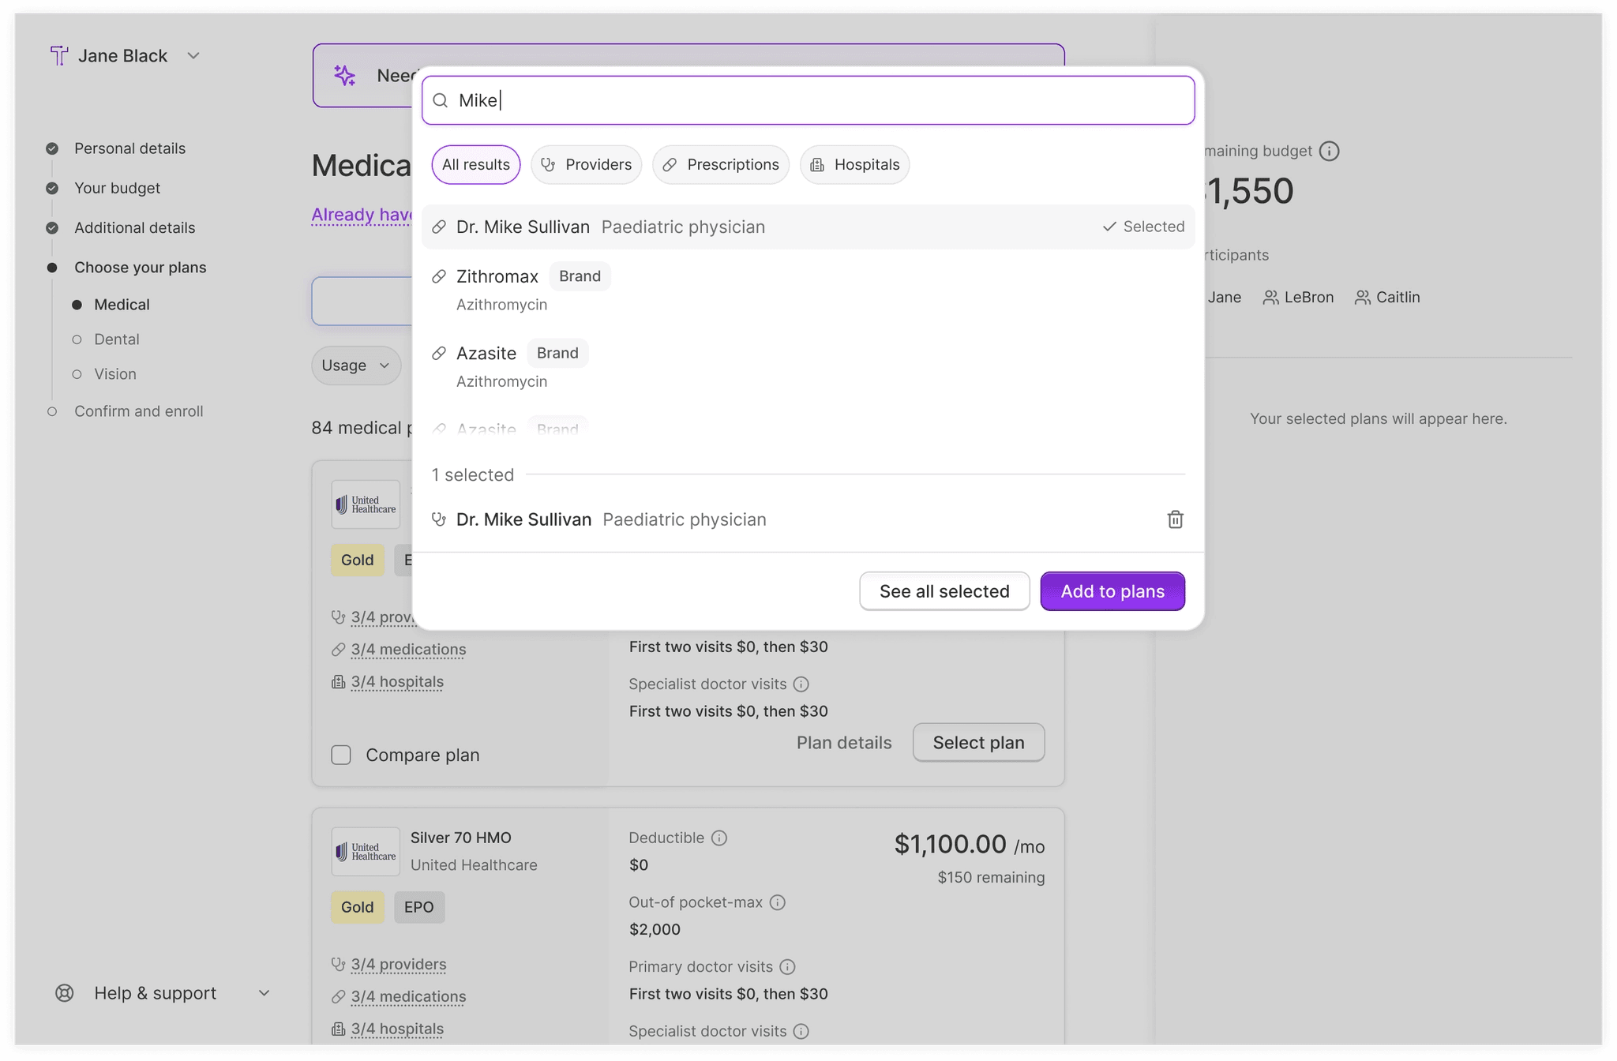Viewport: 1617px width, 1061px height.
Task: Choose the Zithromax prescription result
Action: tap(808, 289)
